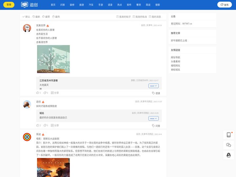The width and height of the screenshot is (236, 177).
Task: Open the 手游 nav item
Action: (x=101, y=5)
